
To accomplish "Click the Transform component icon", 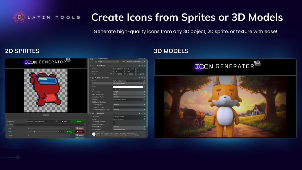I will 93,66.
